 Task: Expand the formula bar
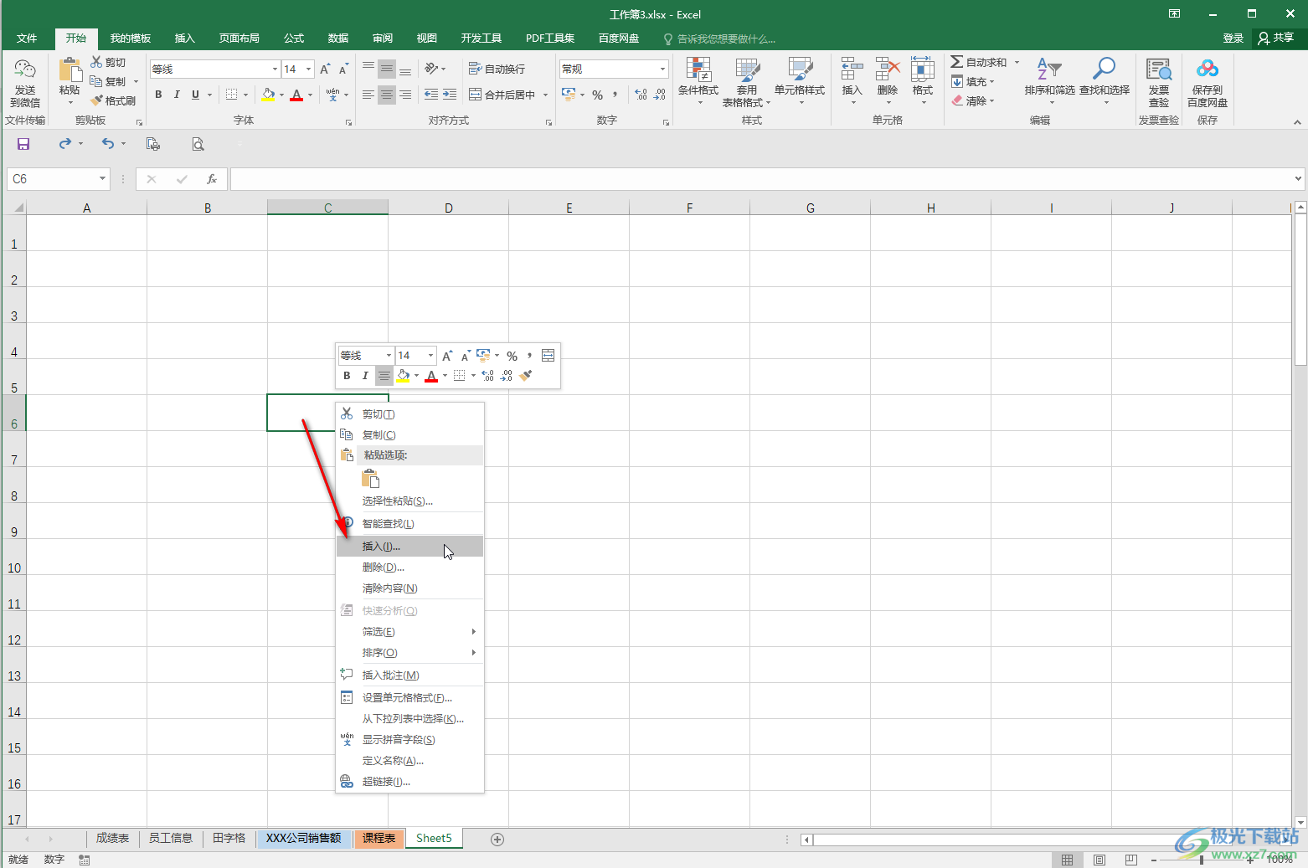click(1298, 178)
